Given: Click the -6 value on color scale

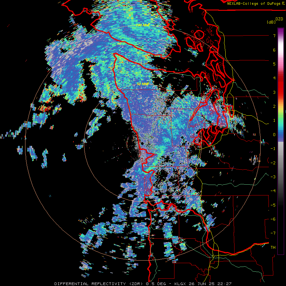Looking at the screenshot, I should pyautogui.click(x=273, y=219).
